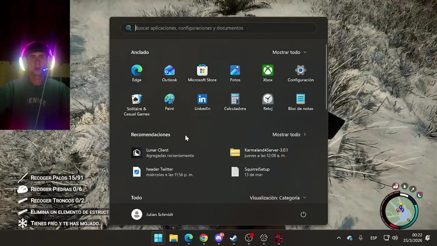Open the volume speaker tray icon
This screenshot has height=246, width=437.
coord(395,238)
